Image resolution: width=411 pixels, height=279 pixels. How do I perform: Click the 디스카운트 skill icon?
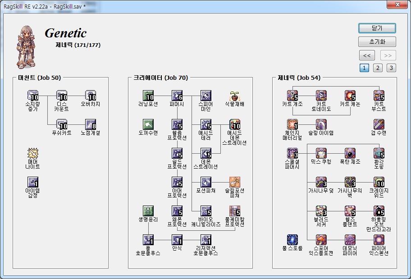[x=62, y=96]
